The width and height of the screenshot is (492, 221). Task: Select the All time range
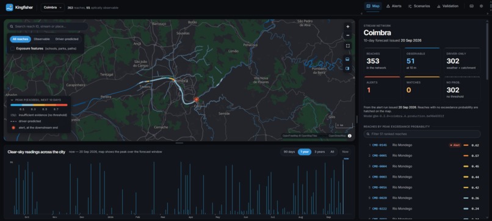(332, 151)
